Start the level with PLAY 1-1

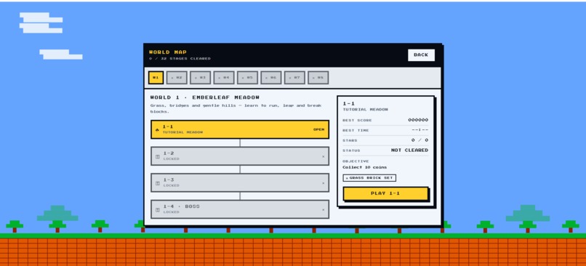[x=385, y=193]
